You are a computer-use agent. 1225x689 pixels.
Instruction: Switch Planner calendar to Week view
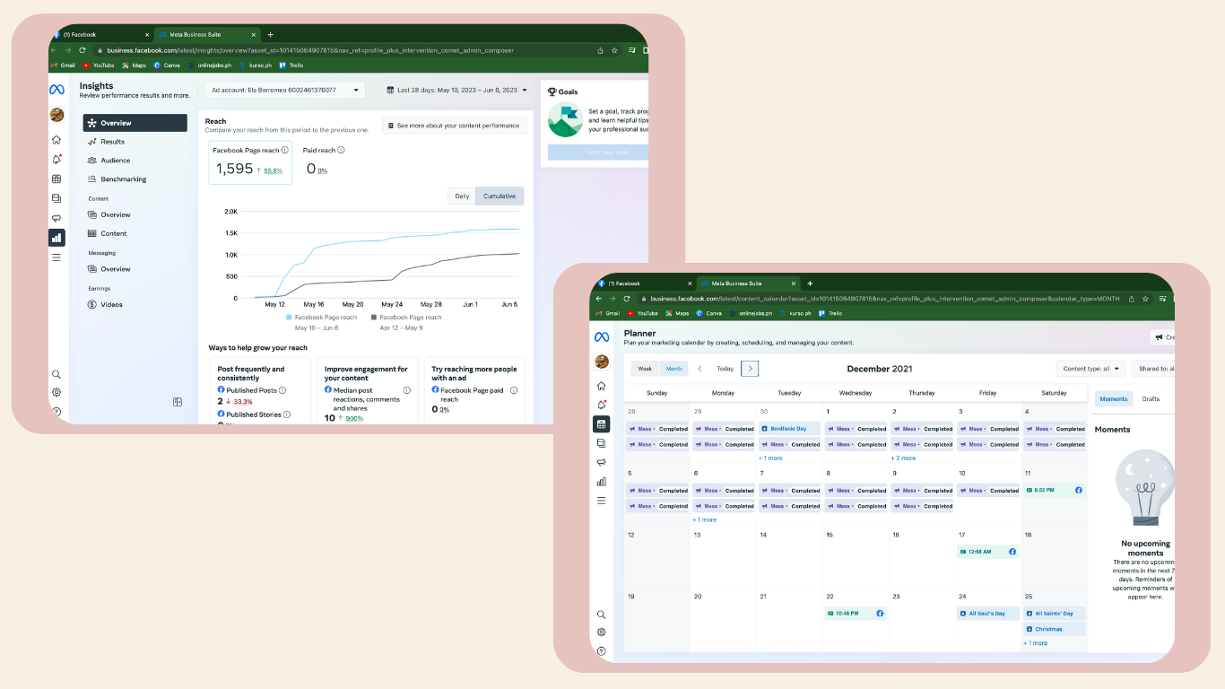(x=645, y=369)
